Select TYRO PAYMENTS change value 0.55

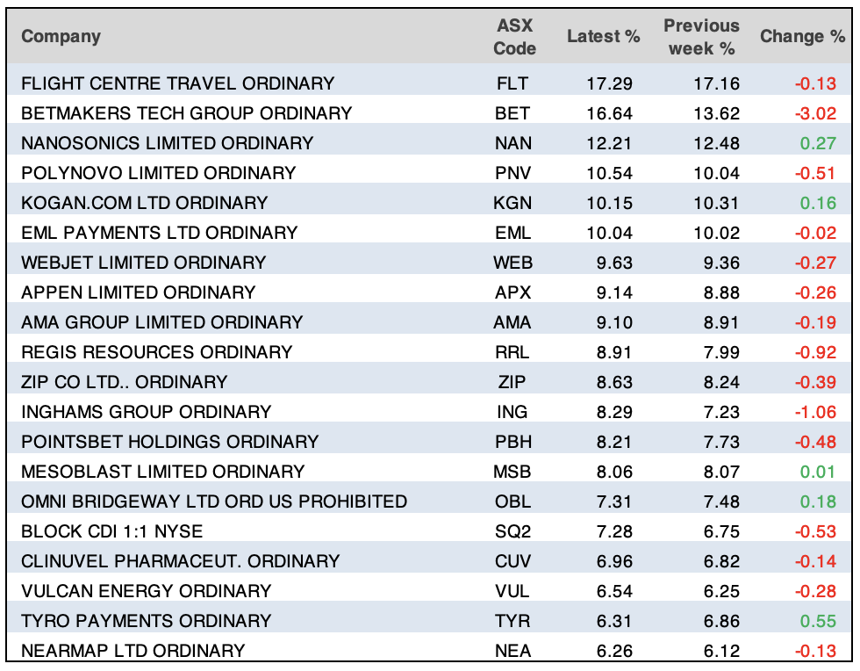[820, 621]
